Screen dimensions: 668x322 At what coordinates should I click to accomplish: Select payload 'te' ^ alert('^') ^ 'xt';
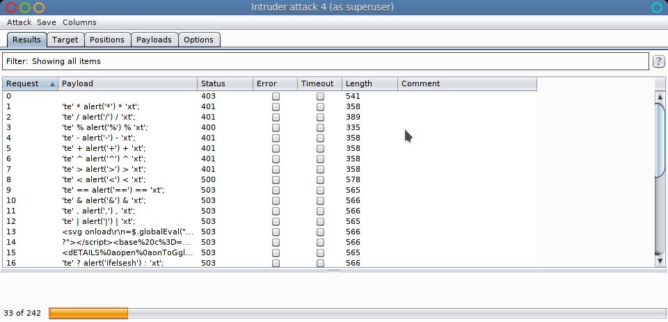(x=104, y=159)
